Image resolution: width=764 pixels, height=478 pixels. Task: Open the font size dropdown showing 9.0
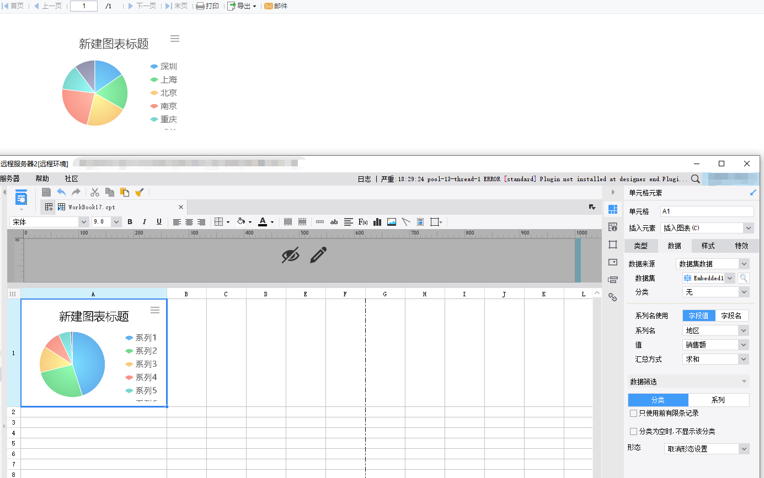coord(116,222)
